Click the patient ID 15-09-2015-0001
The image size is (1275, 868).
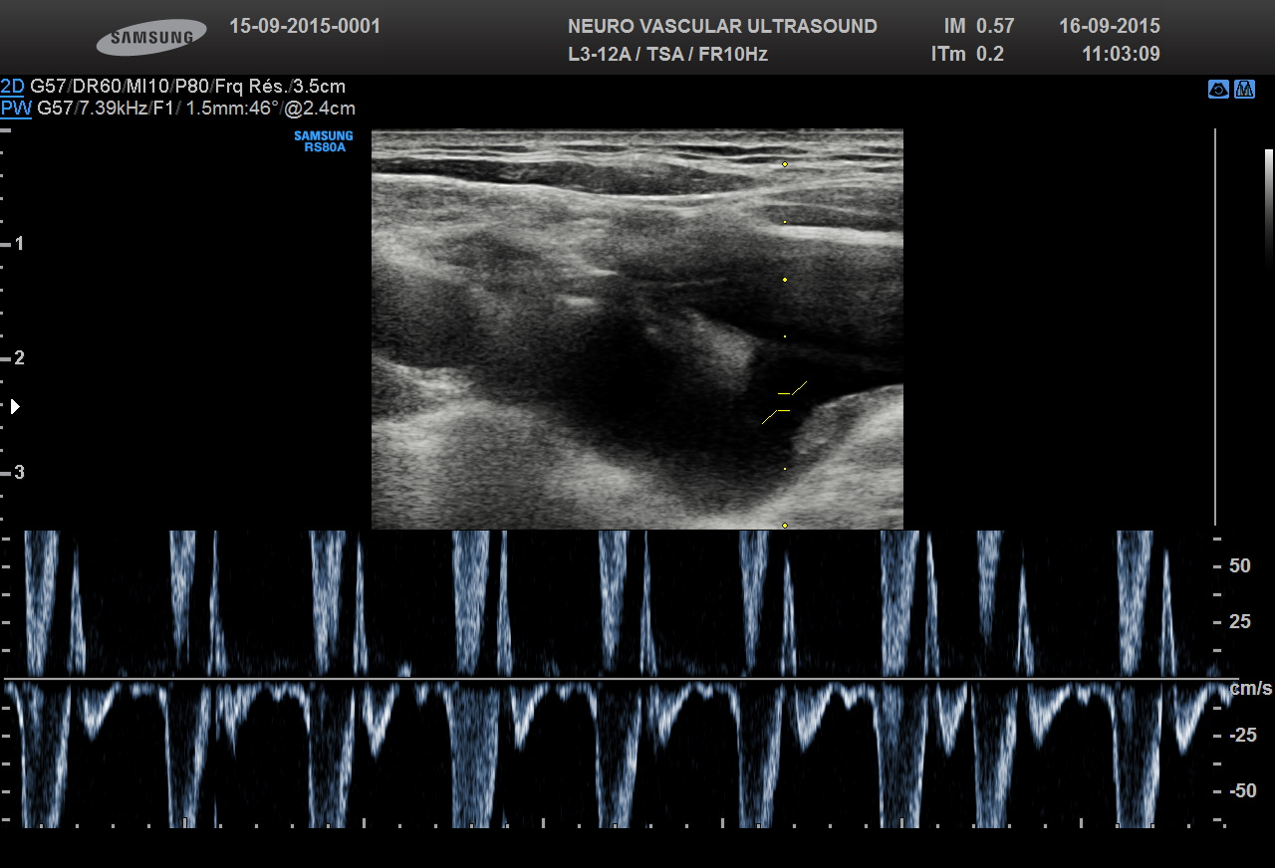click(x=305, y=26)
